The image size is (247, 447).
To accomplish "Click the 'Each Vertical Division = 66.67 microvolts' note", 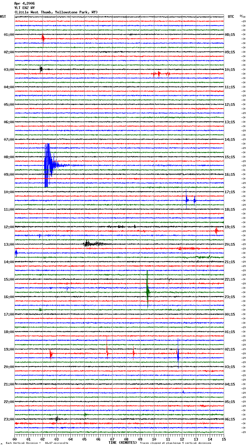I will (x=37, y=443).
